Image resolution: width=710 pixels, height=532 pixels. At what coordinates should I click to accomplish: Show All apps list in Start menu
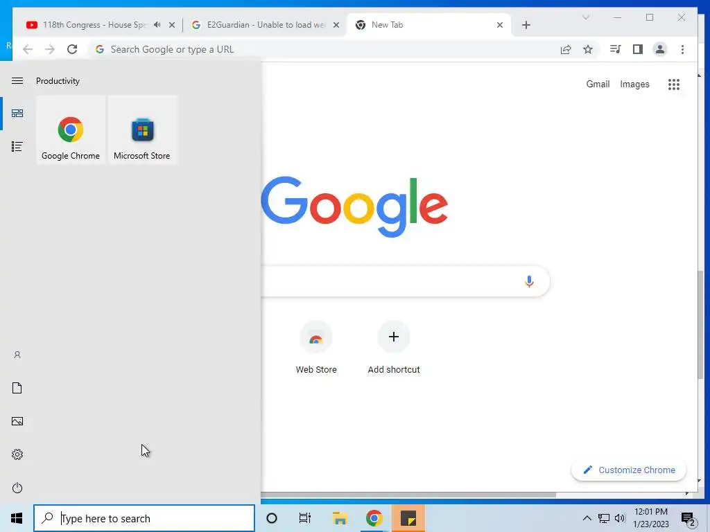[x=17, y=147]
